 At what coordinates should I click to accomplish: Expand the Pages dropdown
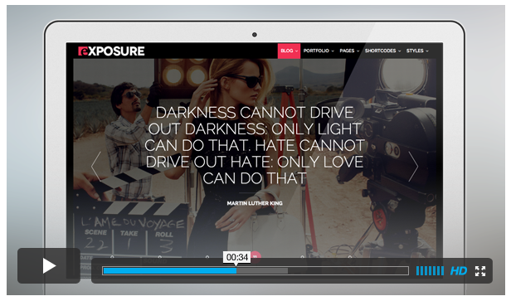(x=349, y=51)
